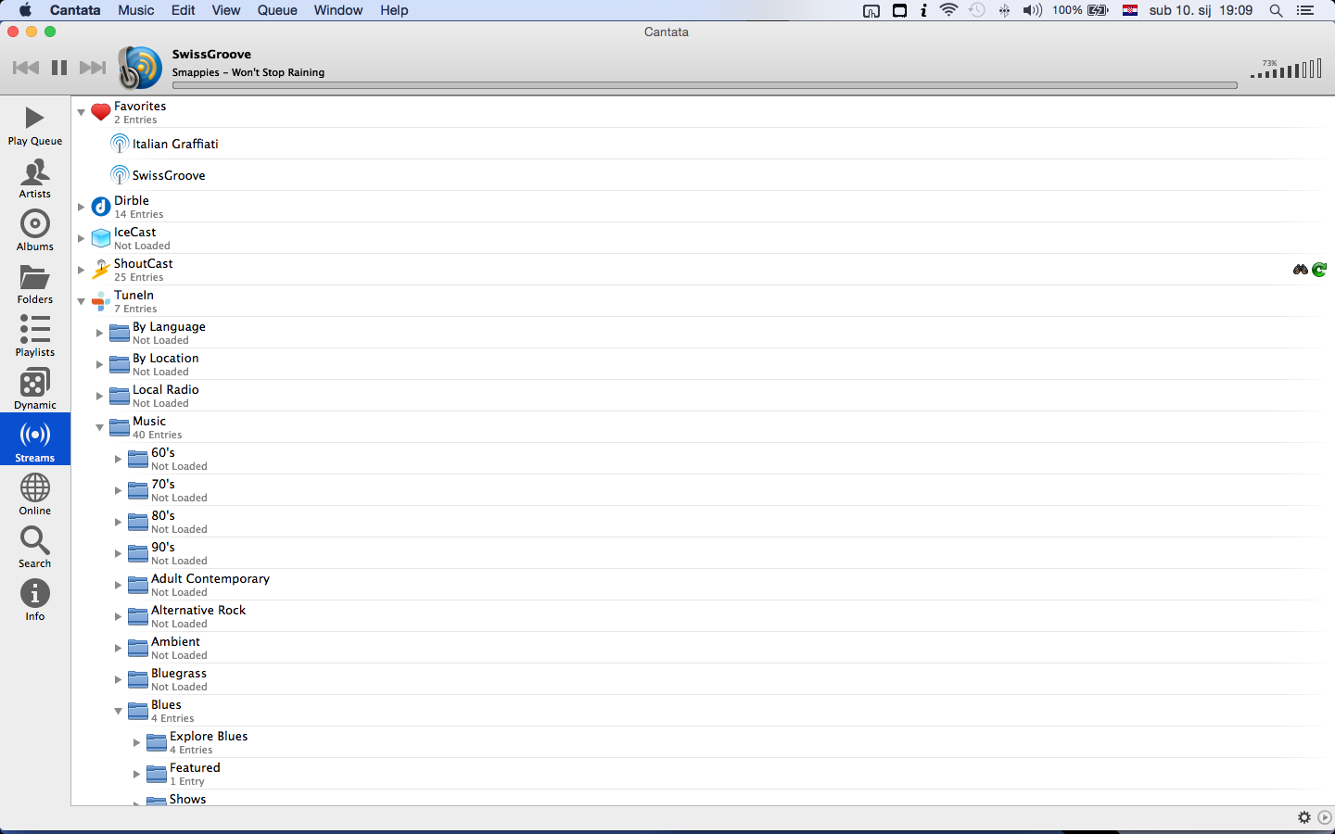Open the Play Queue view
The width and height of the screenshot is (1335, 834).
click(x=35, y=125)
